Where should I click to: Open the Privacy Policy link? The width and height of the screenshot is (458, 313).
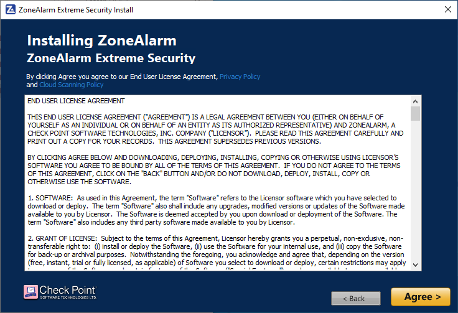tap(240, 77)
